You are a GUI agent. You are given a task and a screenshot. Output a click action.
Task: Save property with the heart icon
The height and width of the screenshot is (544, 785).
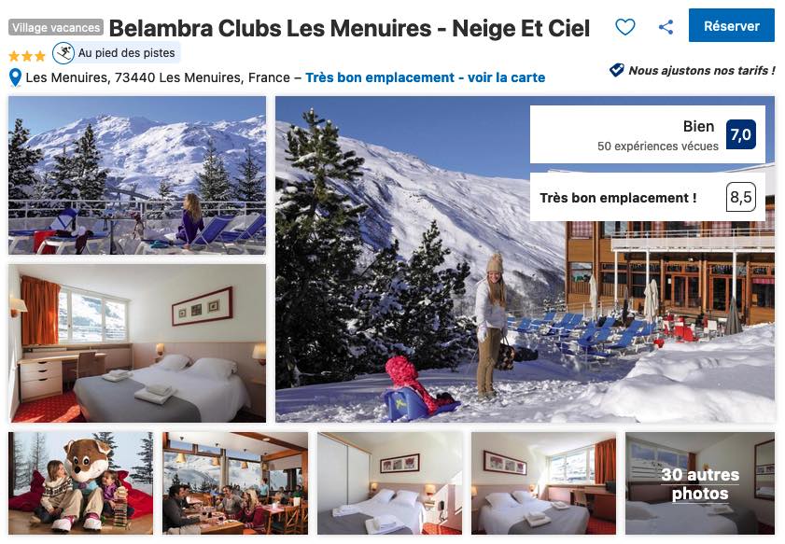[x=624, y=26]
